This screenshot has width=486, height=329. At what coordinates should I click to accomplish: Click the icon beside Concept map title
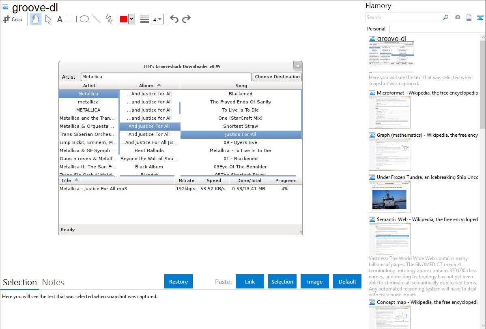(372, 302)
